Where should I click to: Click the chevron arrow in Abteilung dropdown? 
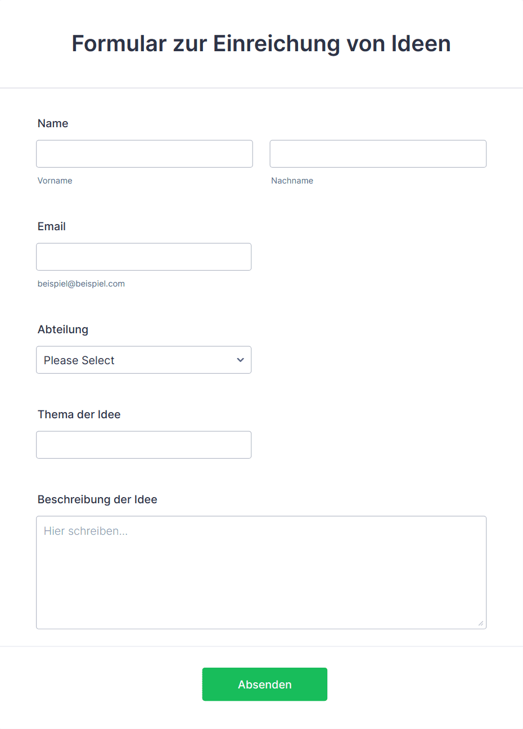click(x=240, y=360)
